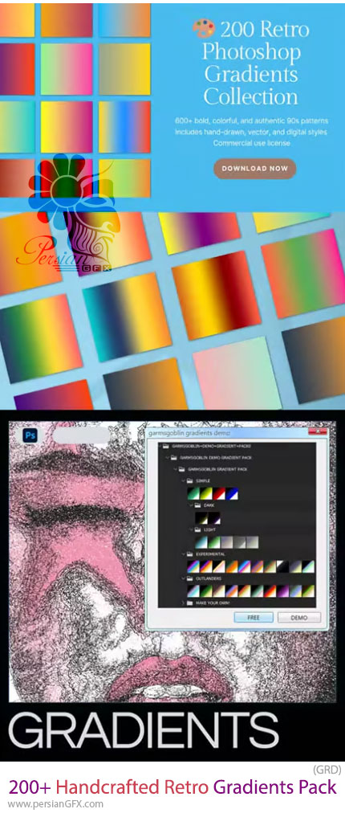The width and height of the screenshot is (345, 813).
Task: Click the DEMO button in dialog
Action: tap(299, 617)
